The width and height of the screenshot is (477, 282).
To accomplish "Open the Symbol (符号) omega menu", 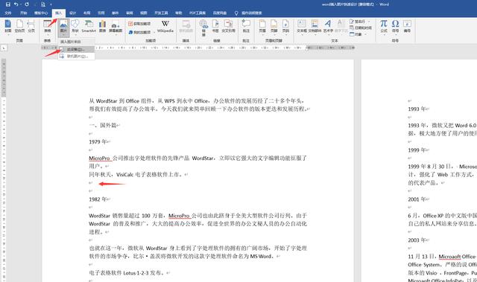I will [x=395, y=27].
